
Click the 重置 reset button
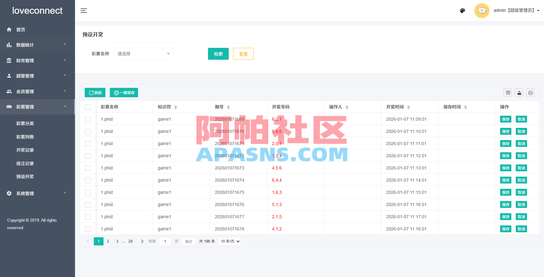tap(243, 54)
